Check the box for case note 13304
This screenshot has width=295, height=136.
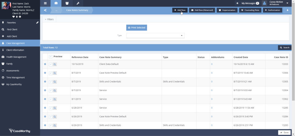pyautogui.click(x=51, y=90)
